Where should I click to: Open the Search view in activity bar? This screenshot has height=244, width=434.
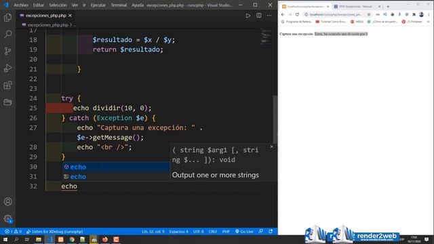[x=7, y=35]
